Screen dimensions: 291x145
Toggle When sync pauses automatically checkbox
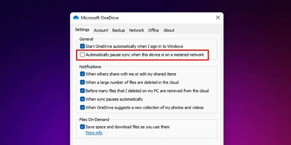click(82, 99)
